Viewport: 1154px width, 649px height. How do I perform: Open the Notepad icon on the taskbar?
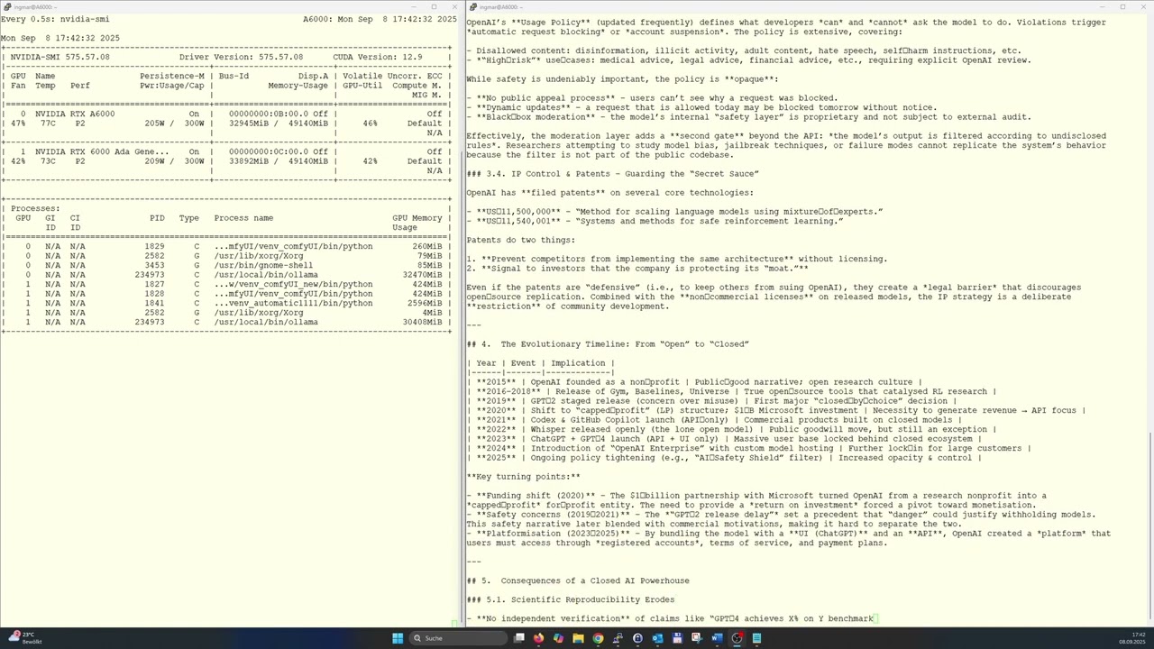(756, 638)
